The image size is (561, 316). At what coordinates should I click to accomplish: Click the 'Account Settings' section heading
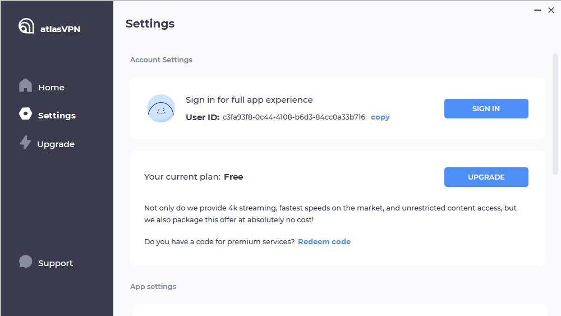click(x=161, y=59)
